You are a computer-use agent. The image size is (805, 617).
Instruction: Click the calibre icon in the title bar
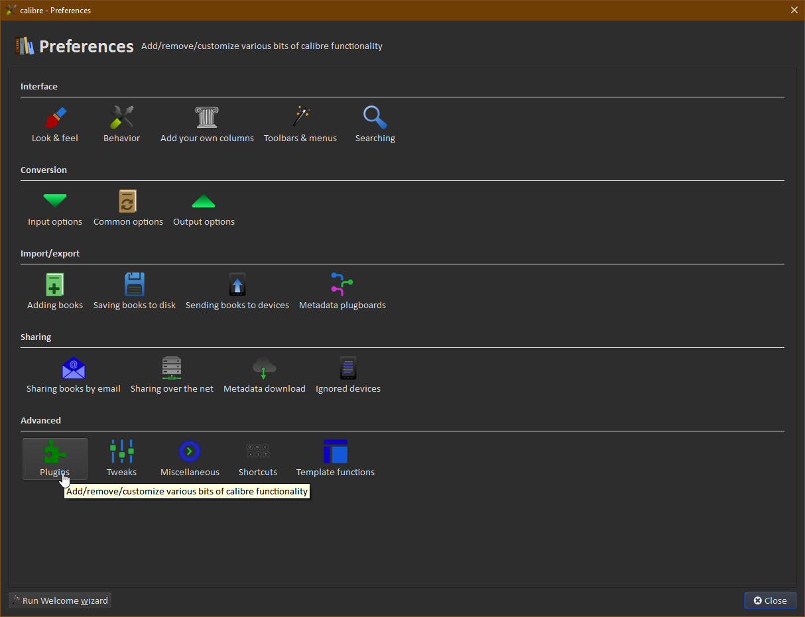pos(11,10)
